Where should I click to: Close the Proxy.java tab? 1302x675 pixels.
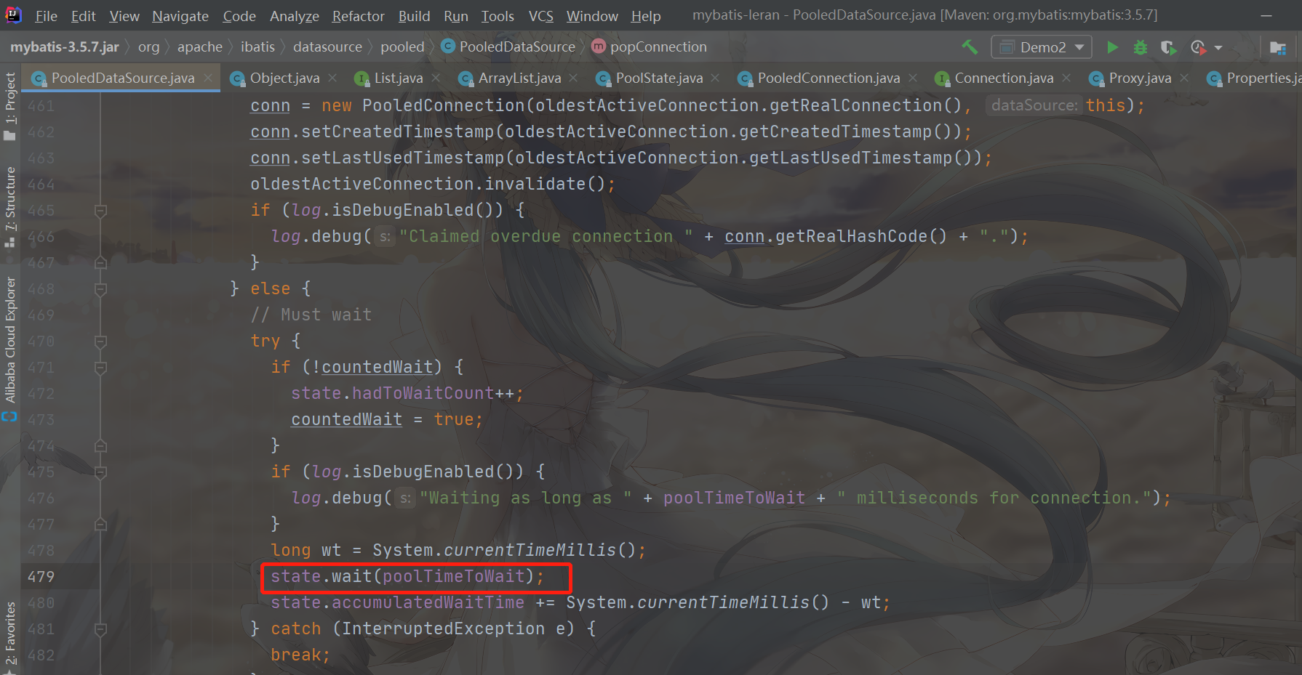click(x=1184, y=78)
